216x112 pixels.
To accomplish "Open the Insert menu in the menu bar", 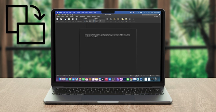I will [73, 12].
